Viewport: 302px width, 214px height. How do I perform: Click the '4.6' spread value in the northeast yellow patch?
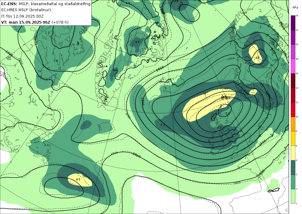(x=258, y=58)
